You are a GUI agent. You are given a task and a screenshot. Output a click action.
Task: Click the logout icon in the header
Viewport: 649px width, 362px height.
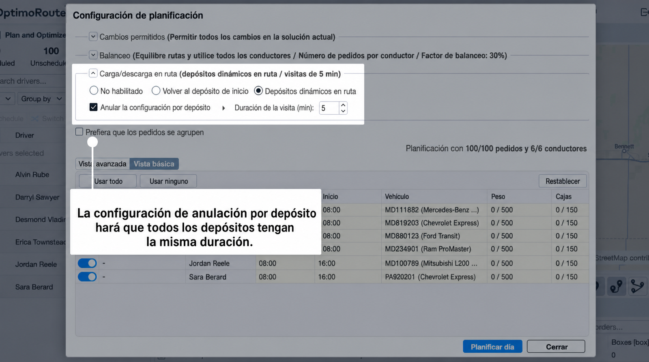point(644,12)
